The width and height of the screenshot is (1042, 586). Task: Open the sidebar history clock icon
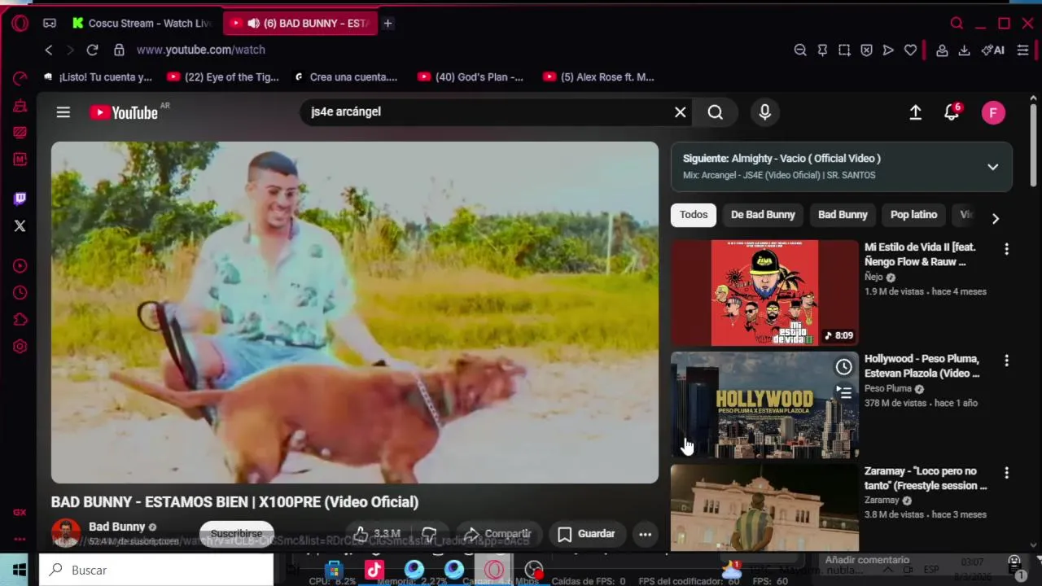pyautogui.click(x=20, y=292)
